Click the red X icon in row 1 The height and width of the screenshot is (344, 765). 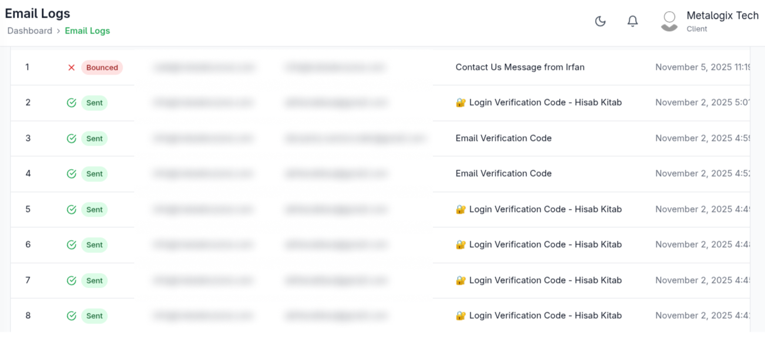pos(72,68)
